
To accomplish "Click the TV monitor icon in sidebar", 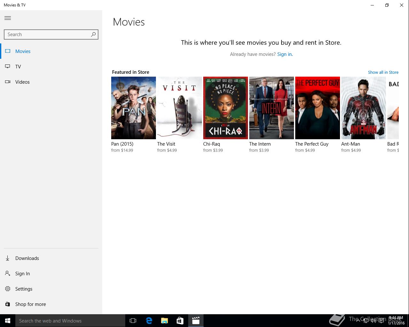I will click(8, 66).
